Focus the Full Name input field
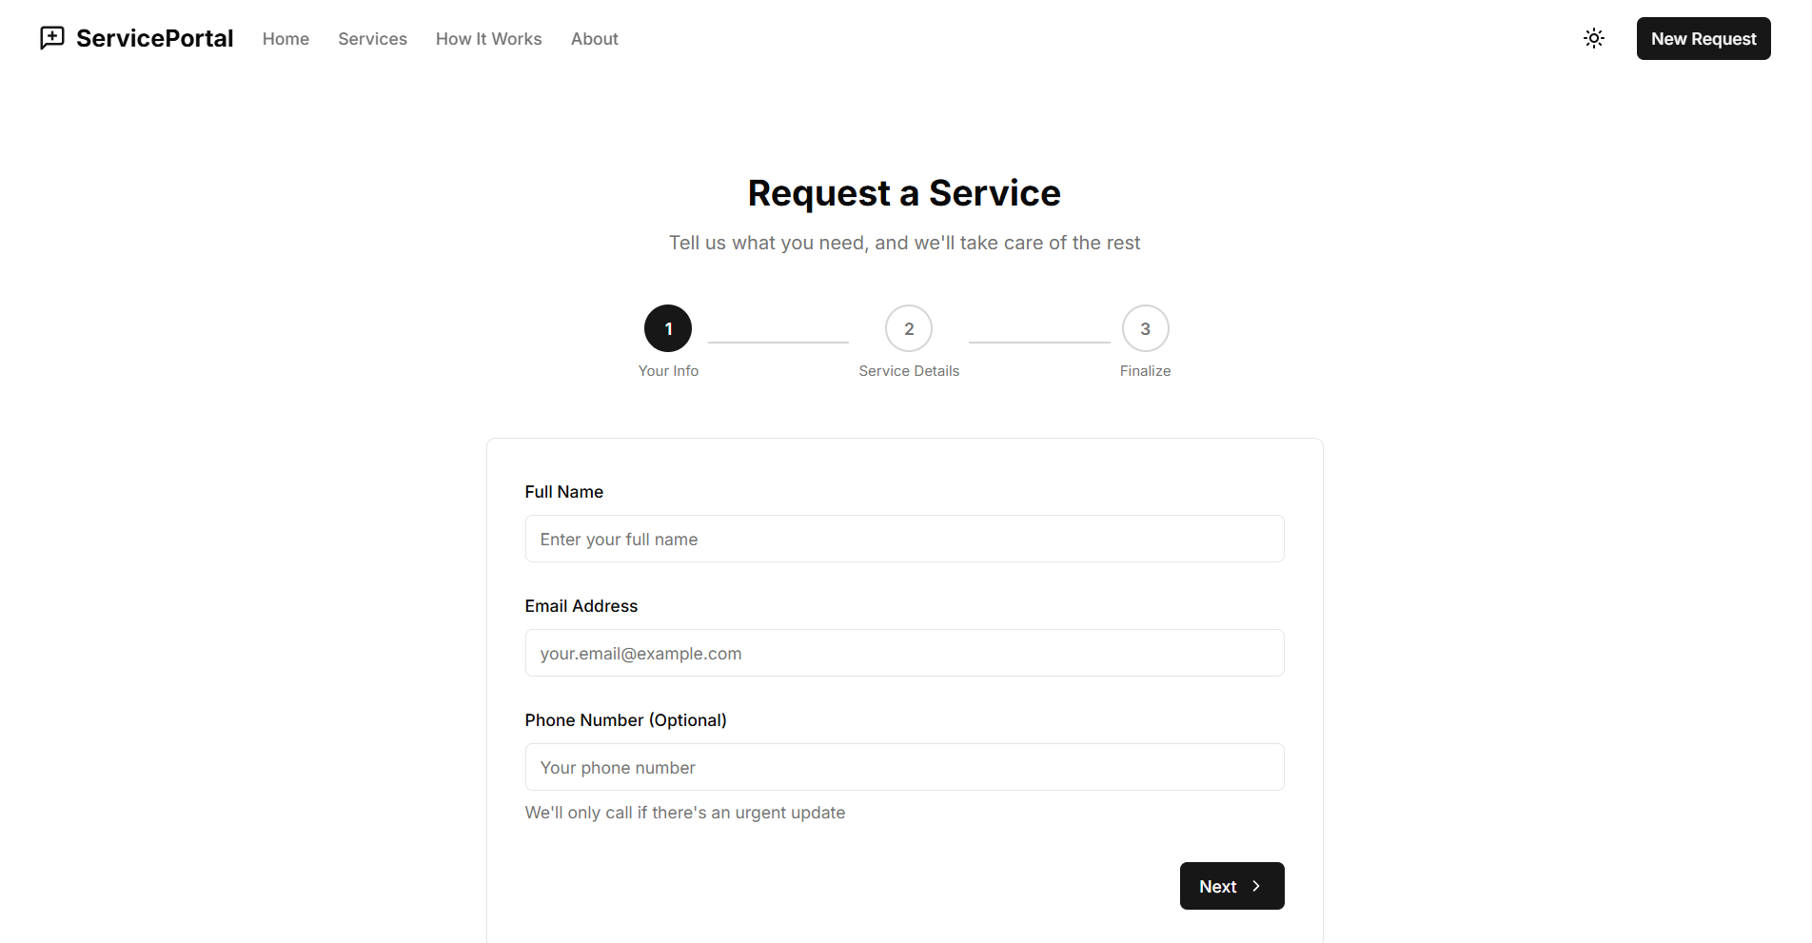Viewport: 1812px width, 943px height. [x=904, y=539]
